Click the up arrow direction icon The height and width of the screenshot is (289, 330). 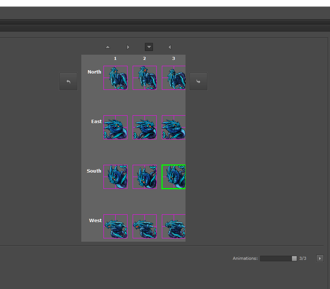(108, 47)
